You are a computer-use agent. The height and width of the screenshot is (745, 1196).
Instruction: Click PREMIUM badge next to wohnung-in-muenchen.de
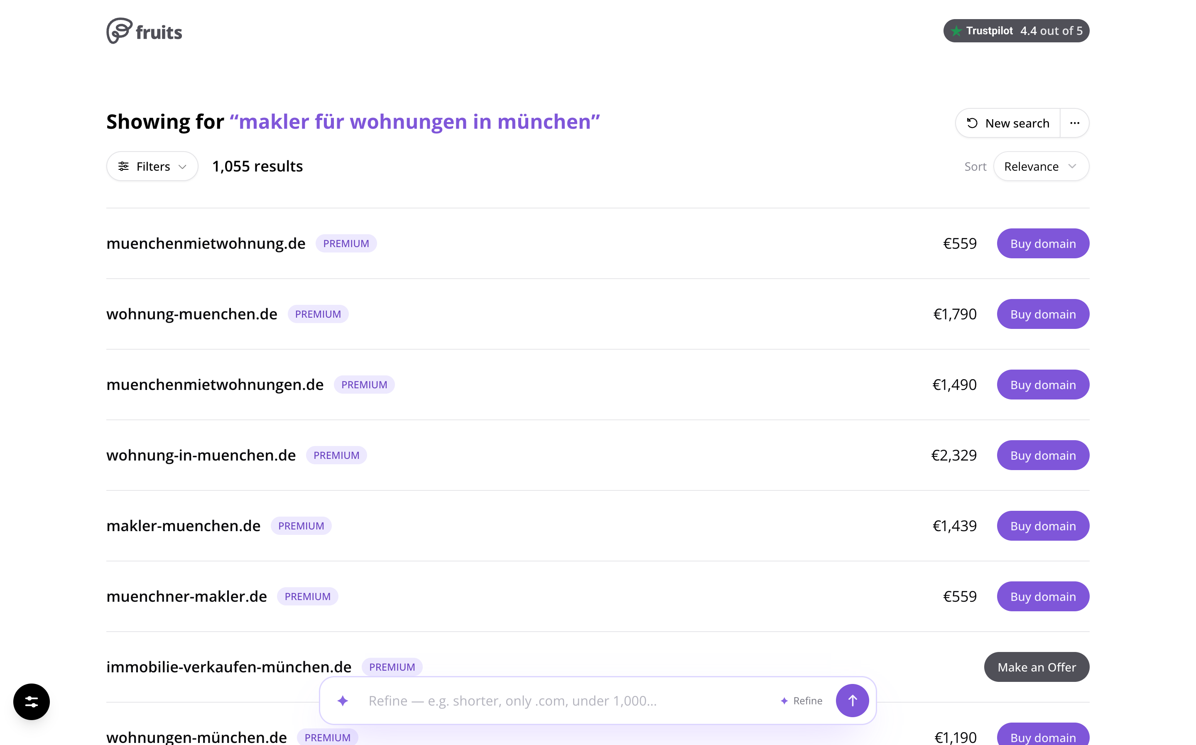click(336, 455)
